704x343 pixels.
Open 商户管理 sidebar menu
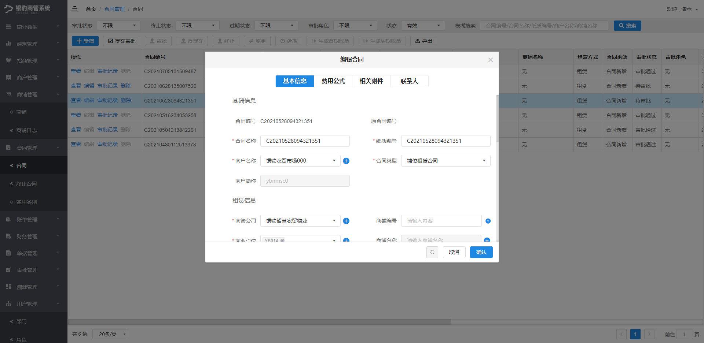pyautogui.click(x=34, y=78)
